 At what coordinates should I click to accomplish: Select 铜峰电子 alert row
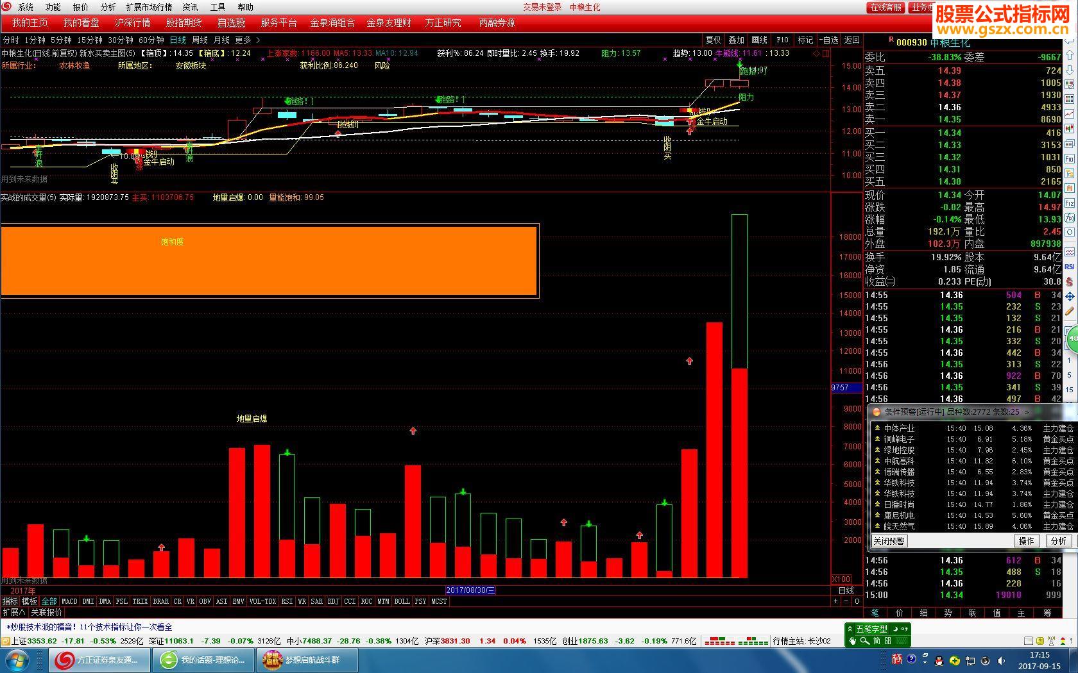974,439
